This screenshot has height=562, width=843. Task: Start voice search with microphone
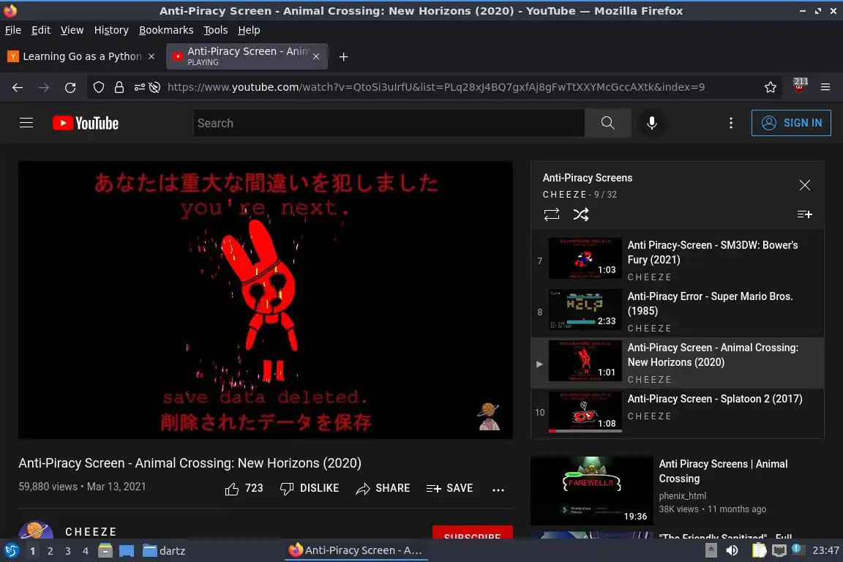point(651,123)
